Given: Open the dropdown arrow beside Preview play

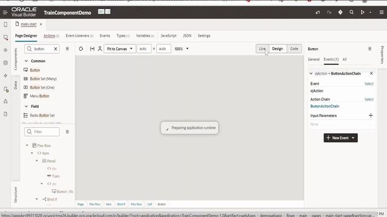Looking at the screenshot, I should (x=370, y=12).
